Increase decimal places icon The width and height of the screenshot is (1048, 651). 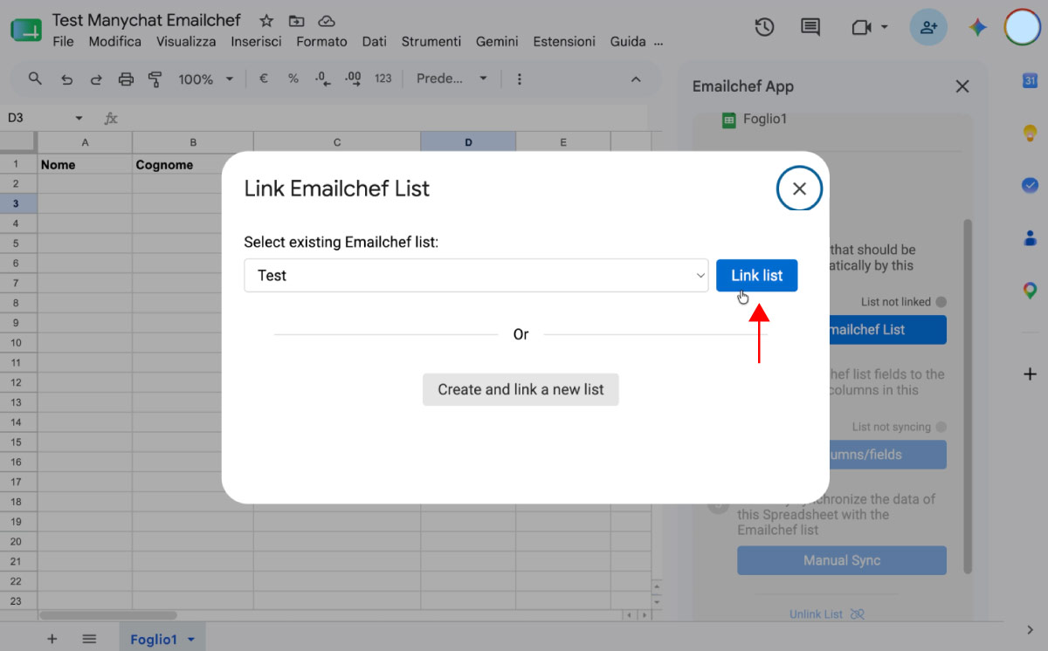click(353, 79)
